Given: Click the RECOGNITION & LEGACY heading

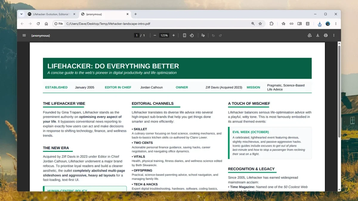Looking at the screenshot, I should pyautogui.click(x=251, y=169).
